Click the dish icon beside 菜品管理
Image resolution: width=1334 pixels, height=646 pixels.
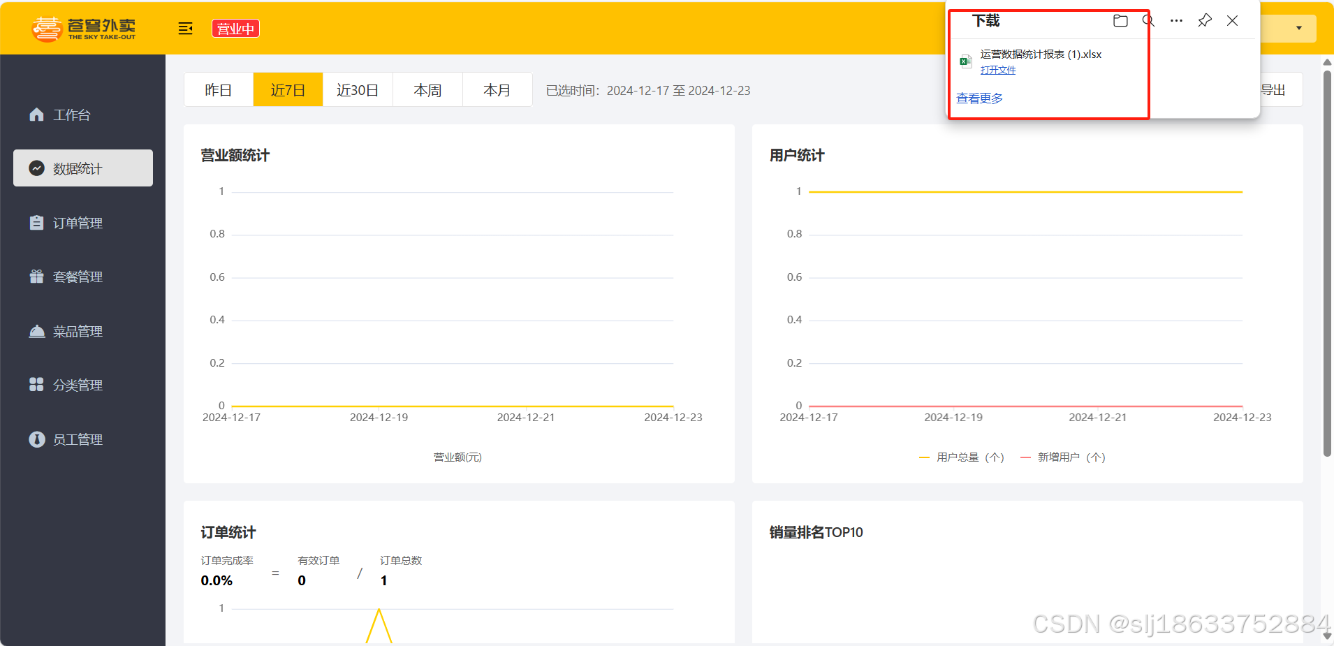click(x=36, y=331)
